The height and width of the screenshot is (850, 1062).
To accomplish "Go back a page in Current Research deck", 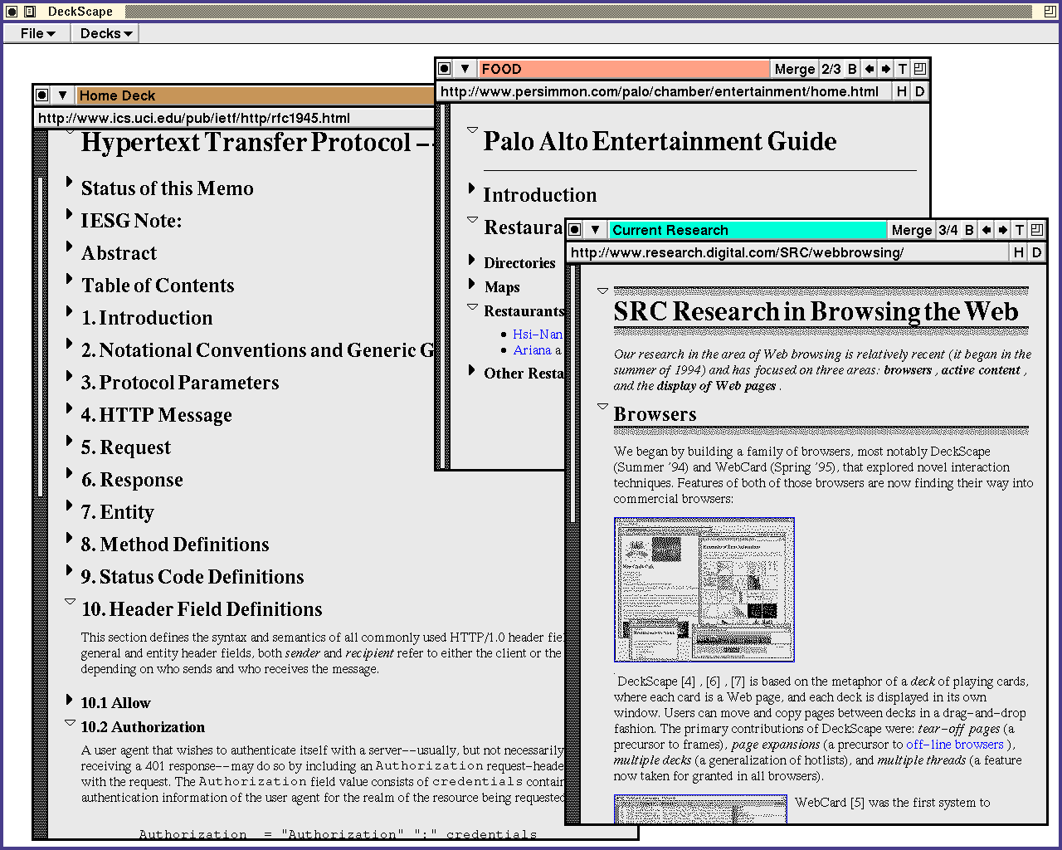I will point(986,230).
